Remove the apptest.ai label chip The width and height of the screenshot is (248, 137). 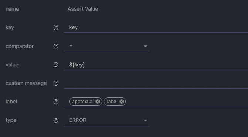point(98,102)
